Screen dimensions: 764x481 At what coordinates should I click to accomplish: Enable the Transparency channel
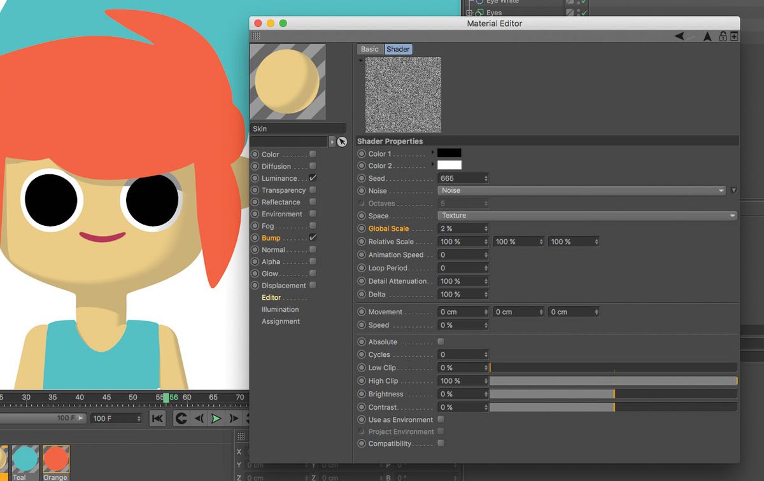click(x=312, y=190)
